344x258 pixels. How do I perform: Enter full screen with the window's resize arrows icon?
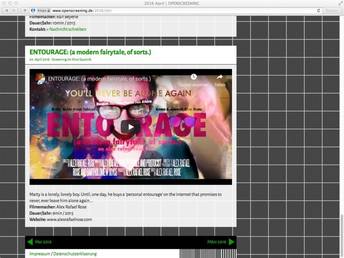(x=340, y=3)
